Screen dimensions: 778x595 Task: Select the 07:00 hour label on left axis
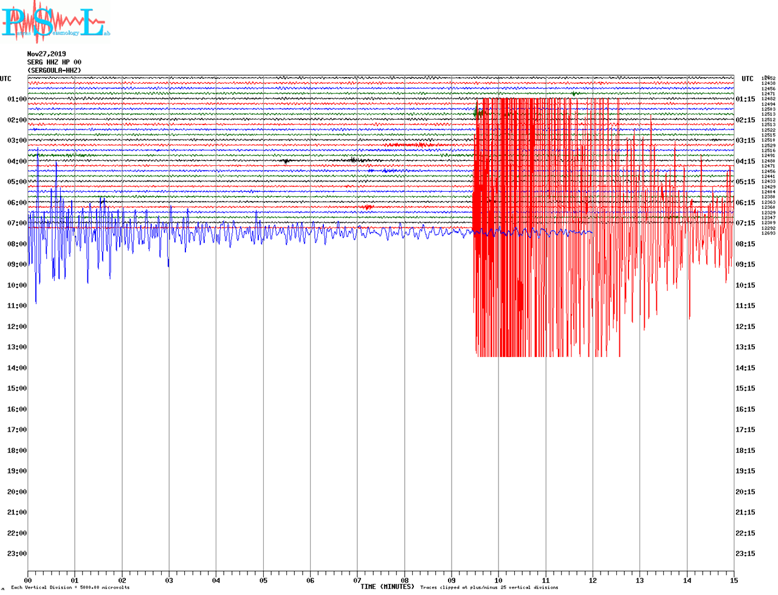tap(17, 223)
